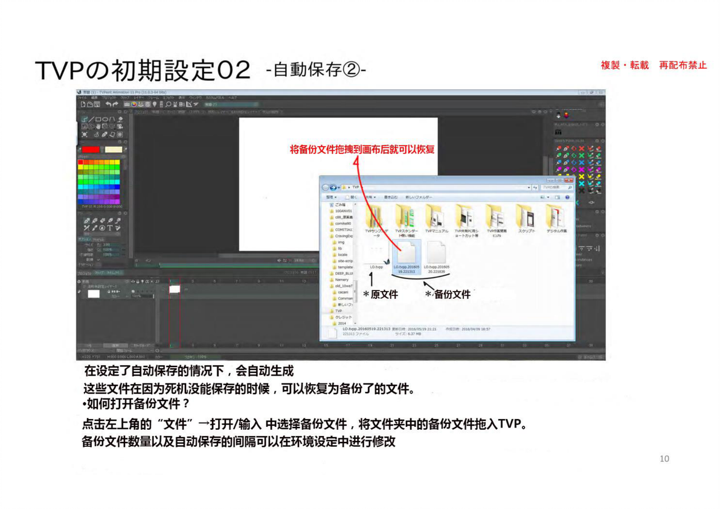Screen dimensions: 720x509
Task: Click frame 1 image cell in timeline
Action: click(175, 289)
